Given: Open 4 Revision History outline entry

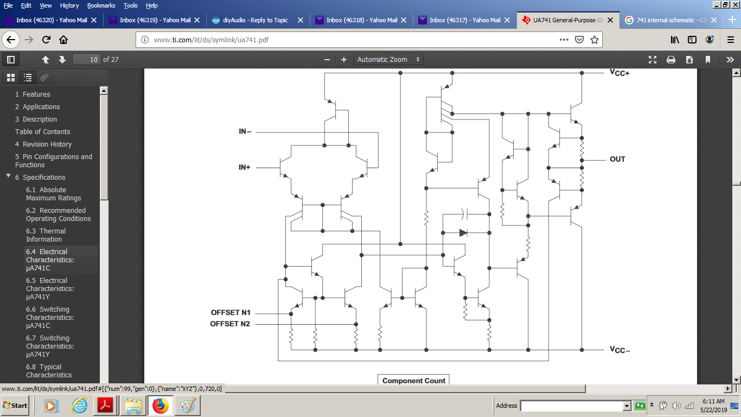Looking at the screenshot, I should pyautogui.click(x=43, y=144).
